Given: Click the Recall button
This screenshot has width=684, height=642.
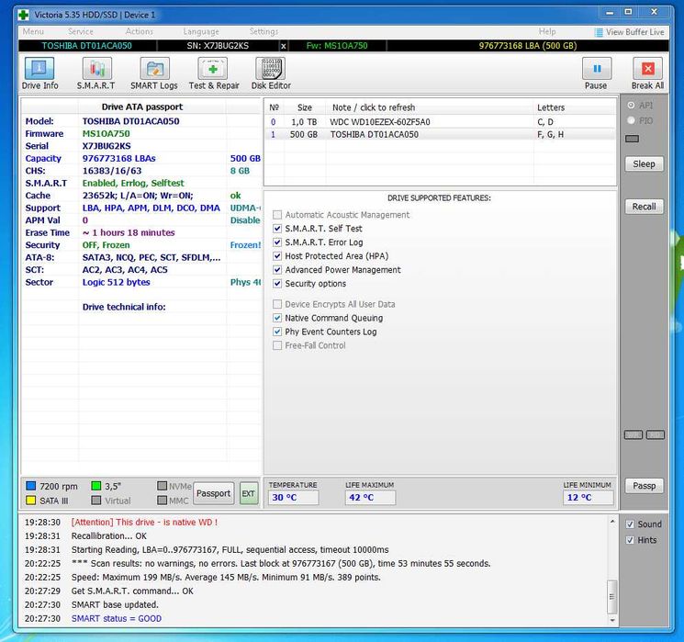Looking at the screenshot, I should (644, 207).
